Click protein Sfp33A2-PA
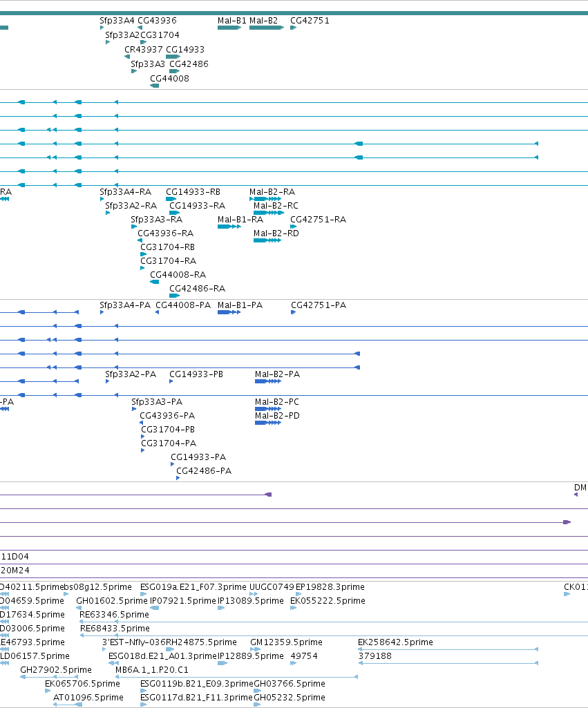This screenshot has height=708, width=588. pos(131,375)
